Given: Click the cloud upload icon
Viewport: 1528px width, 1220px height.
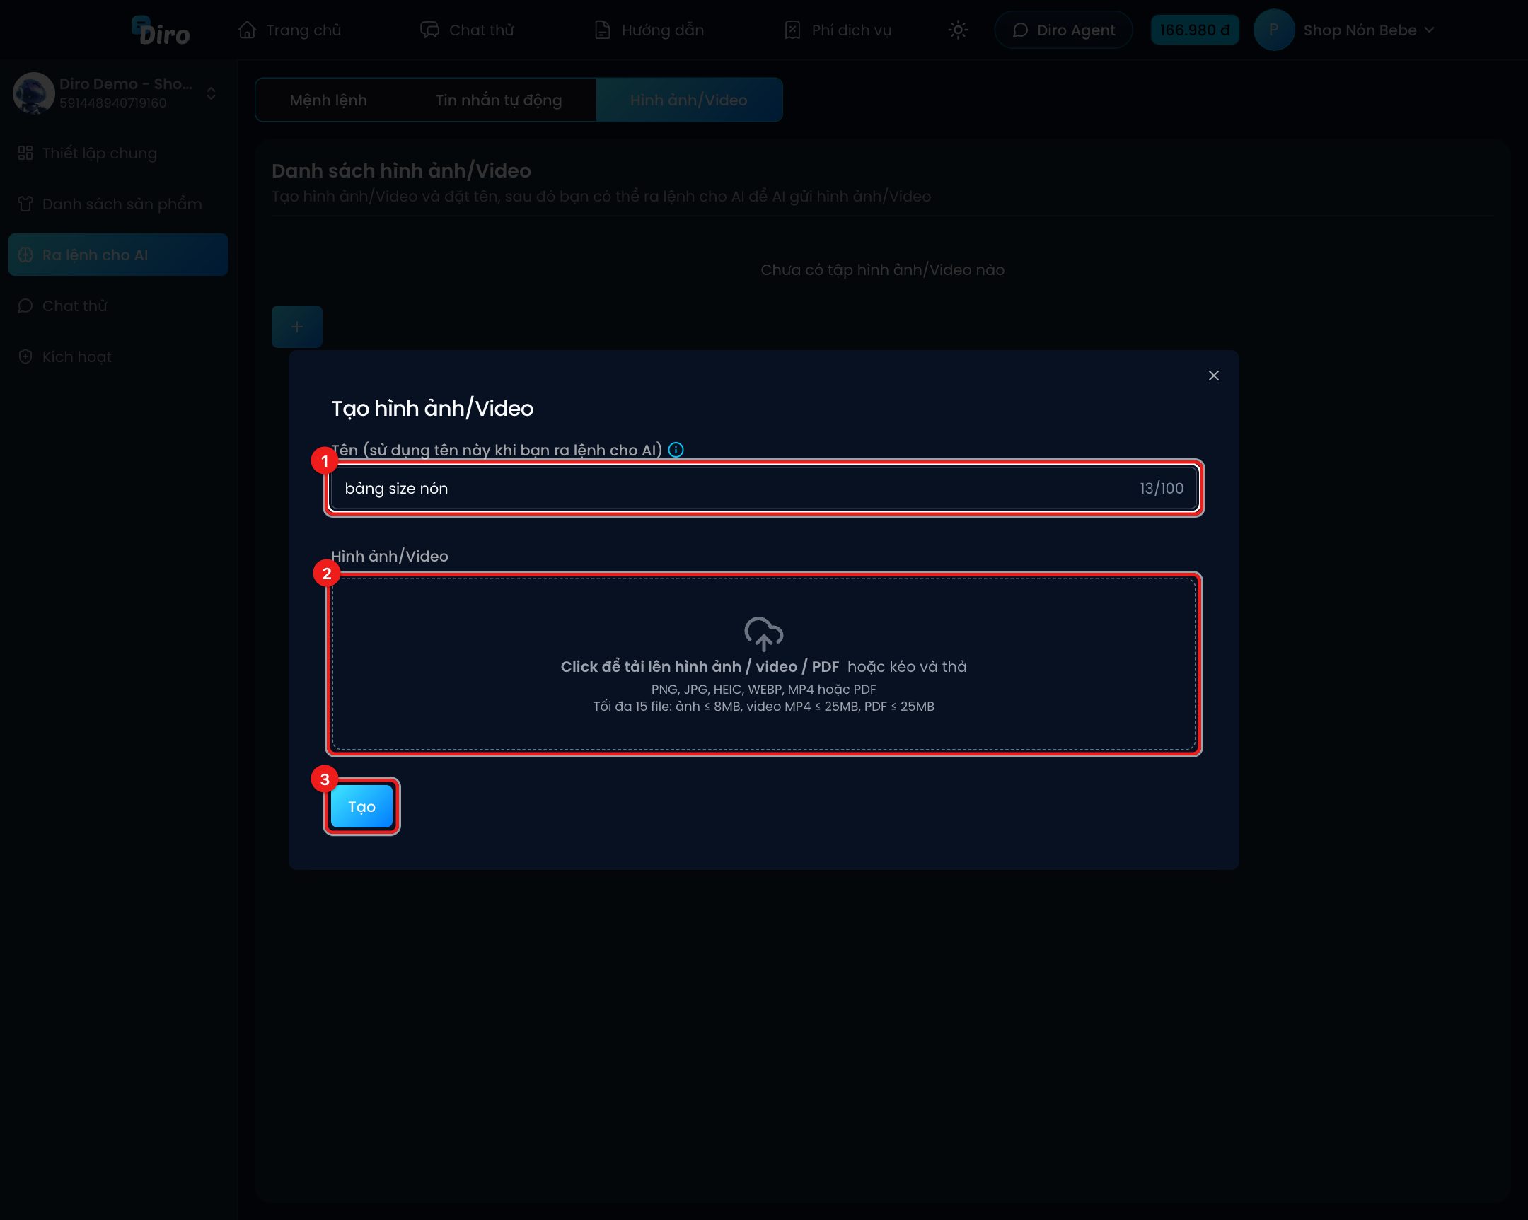Looking at the screenshot, I should 763,634.
